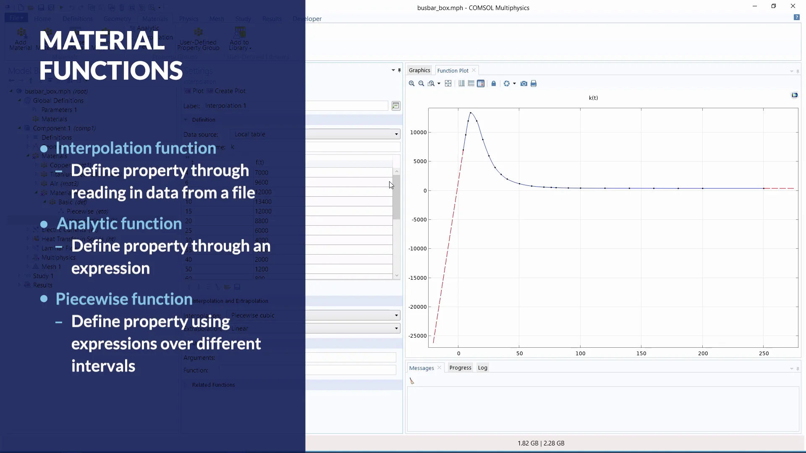Viewport: 806px width, 453px height.
Task: Activate Zoom Extents in plot toolbar
Action: pyautogui.click(x=448, y=83)
